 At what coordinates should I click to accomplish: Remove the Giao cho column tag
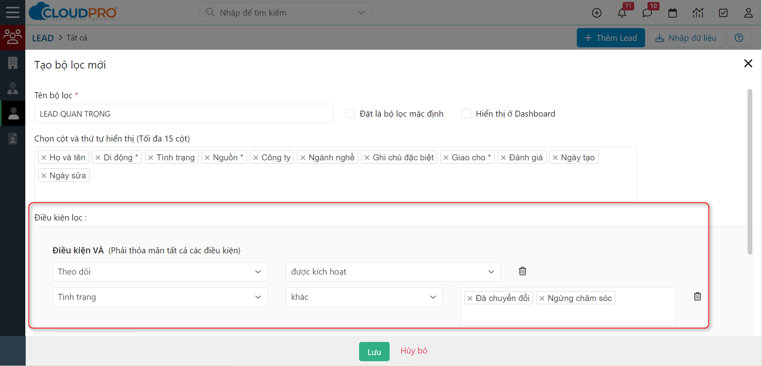click(x=446, y=158)
